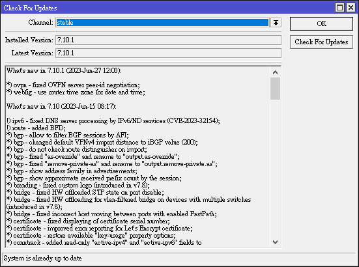Image resolution: width=359 pixels, height=267 pixels.
Task: Select the Channel field showing stable
Action: (x=162, y=23)
